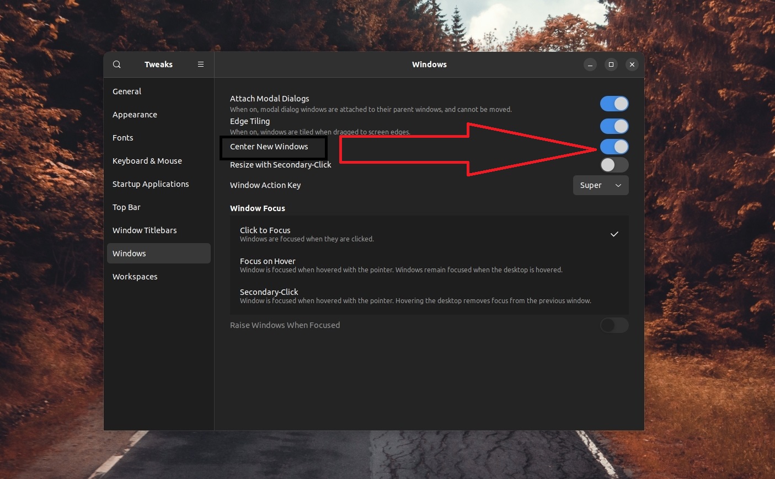The height and width of the screenshot is (479, 775).
Task: Open the hamburger menu in the titlebar
Action: click(201, 64)
